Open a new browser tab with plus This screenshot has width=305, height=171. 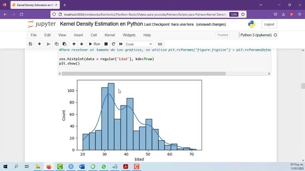[x=65, y=5]
